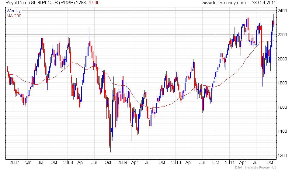Select the 'MA 200' legend label
The width and height of the screenshot is (292, 170).
tap(14, 16)
